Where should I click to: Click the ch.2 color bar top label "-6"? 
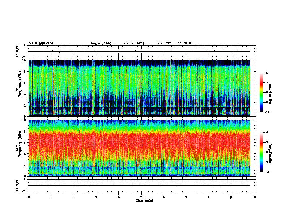(x=266, y=133)
